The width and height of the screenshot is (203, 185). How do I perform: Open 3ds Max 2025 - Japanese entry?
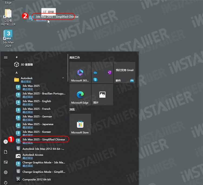click(x=40, y=125)
